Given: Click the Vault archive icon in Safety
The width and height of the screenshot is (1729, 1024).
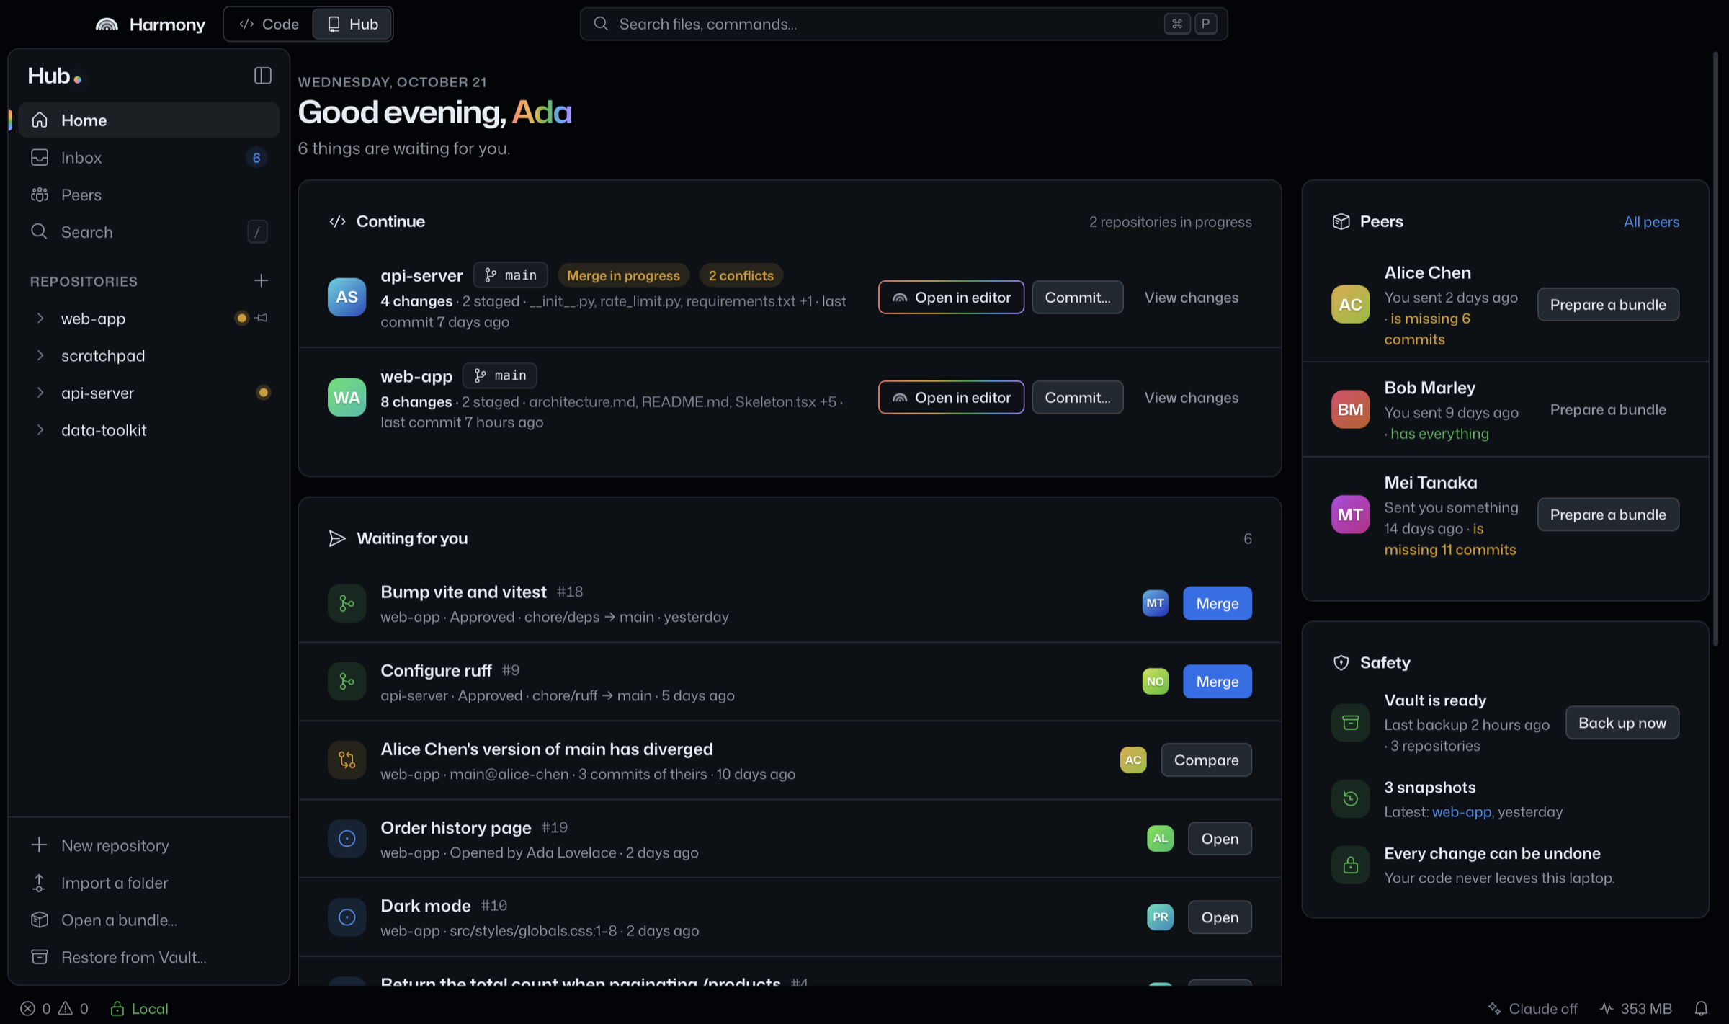Looking at the screenshot, I should (x=1350, y=723).
